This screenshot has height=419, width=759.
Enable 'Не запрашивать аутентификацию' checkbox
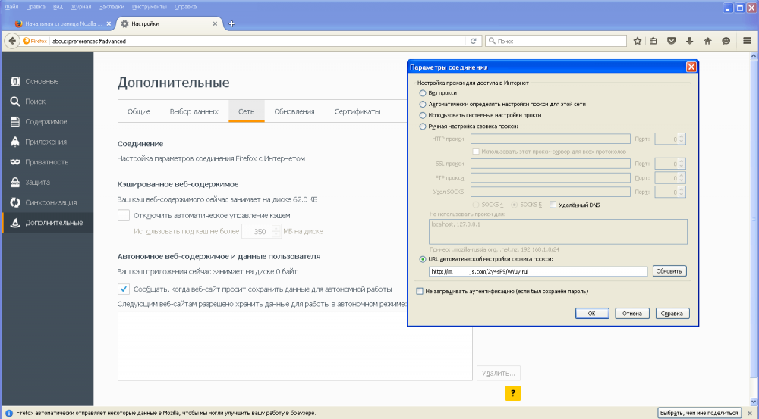420,292
